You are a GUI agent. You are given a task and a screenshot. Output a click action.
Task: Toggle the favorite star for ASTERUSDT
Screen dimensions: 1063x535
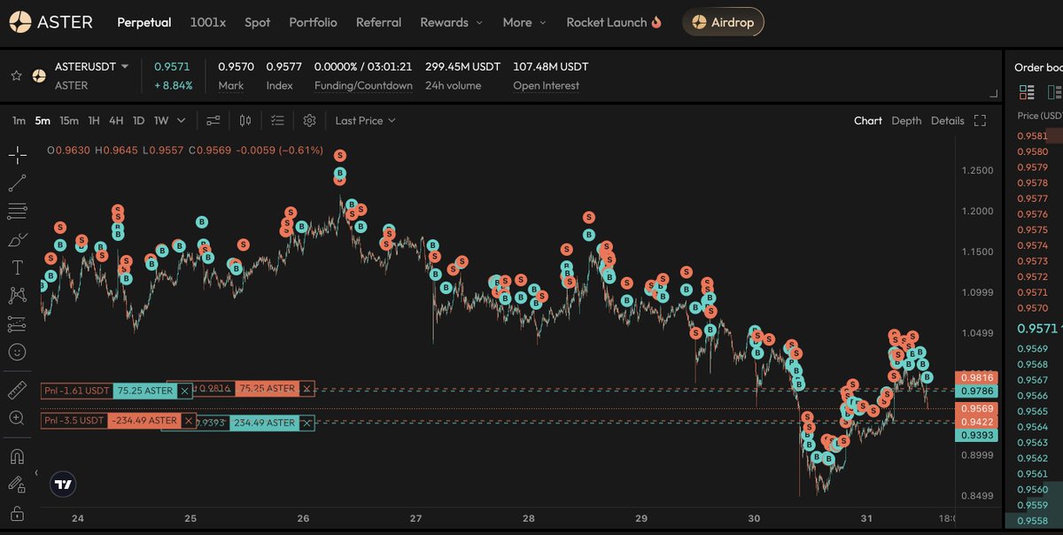[x=15, y=75]
